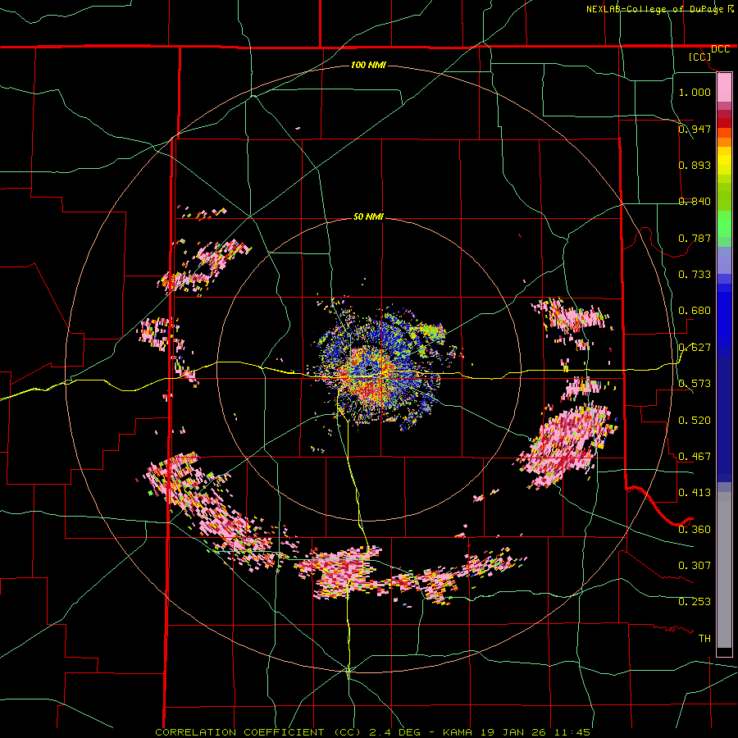Click the [CC] scale header
The image size is (738, 738).
pos(699,57)
